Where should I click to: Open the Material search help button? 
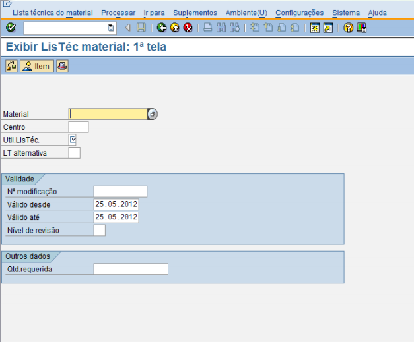click(153, 114)
